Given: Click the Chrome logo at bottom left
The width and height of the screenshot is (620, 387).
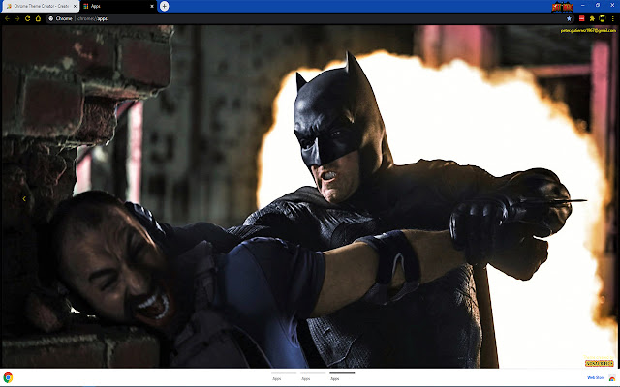Looking at the screenshot, I should (x=8, y=377).
